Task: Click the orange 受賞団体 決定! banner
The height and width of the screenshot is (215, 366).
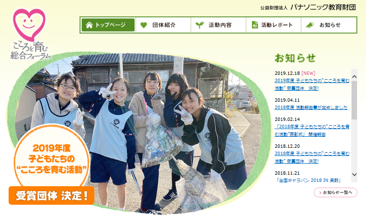Action: 51,196
